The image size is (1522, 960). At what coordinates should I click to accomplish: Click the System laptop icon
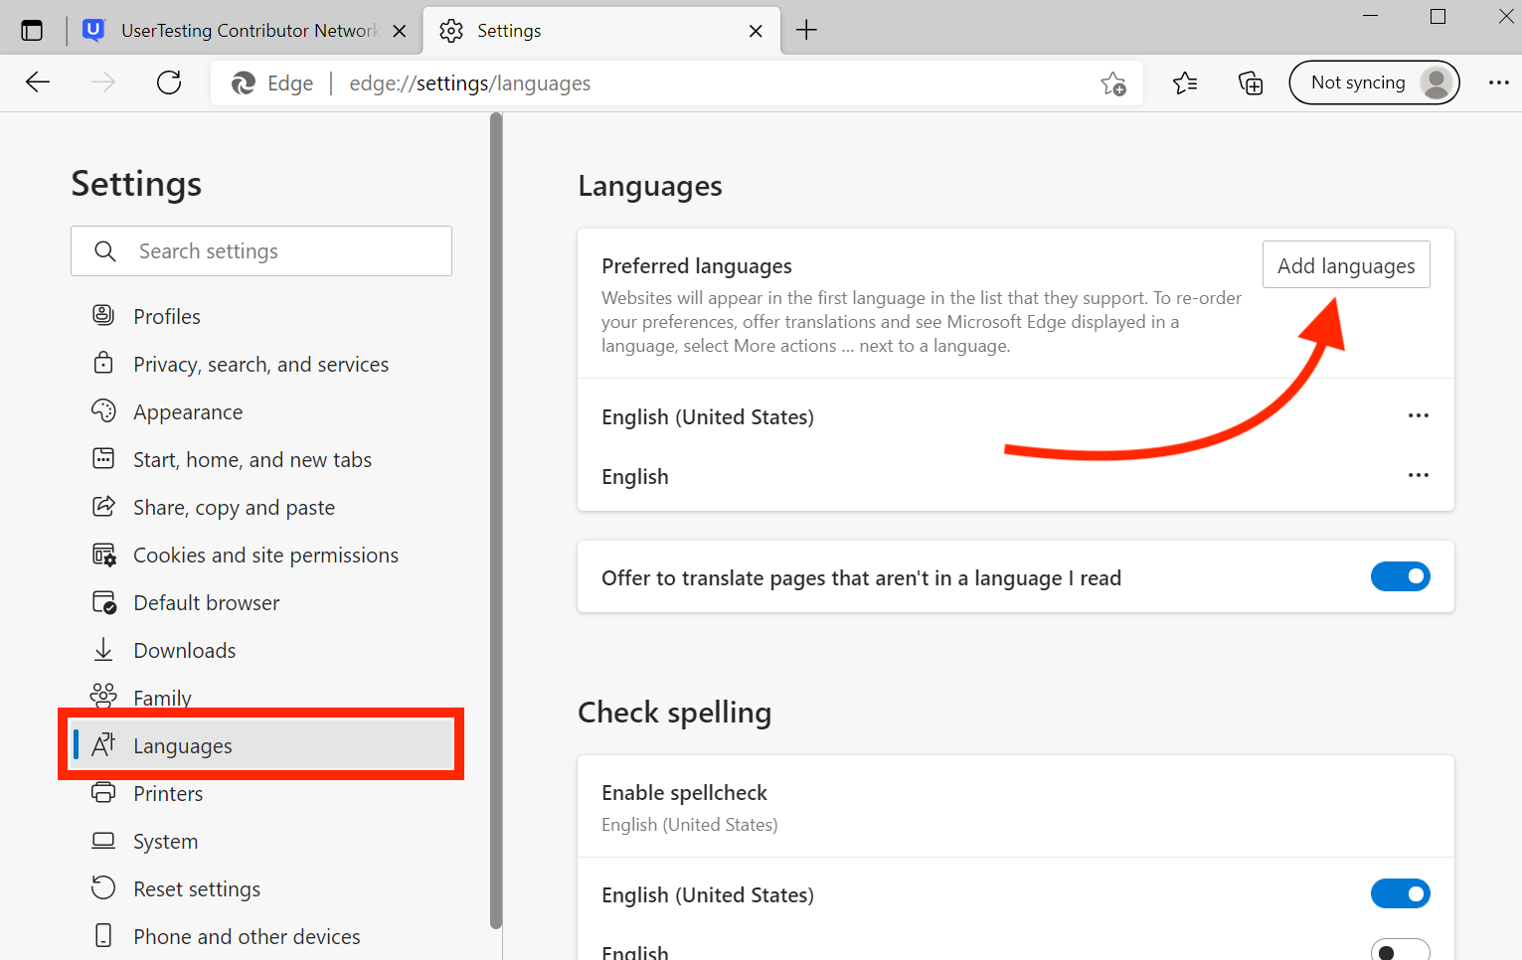pyautogui.click(x=103, y=841)
